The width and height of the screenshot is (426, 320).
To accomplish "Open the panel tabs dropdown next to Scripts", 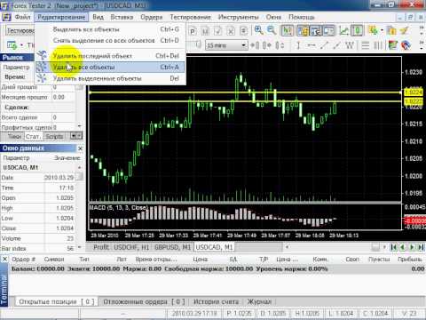I will (75, 136).
